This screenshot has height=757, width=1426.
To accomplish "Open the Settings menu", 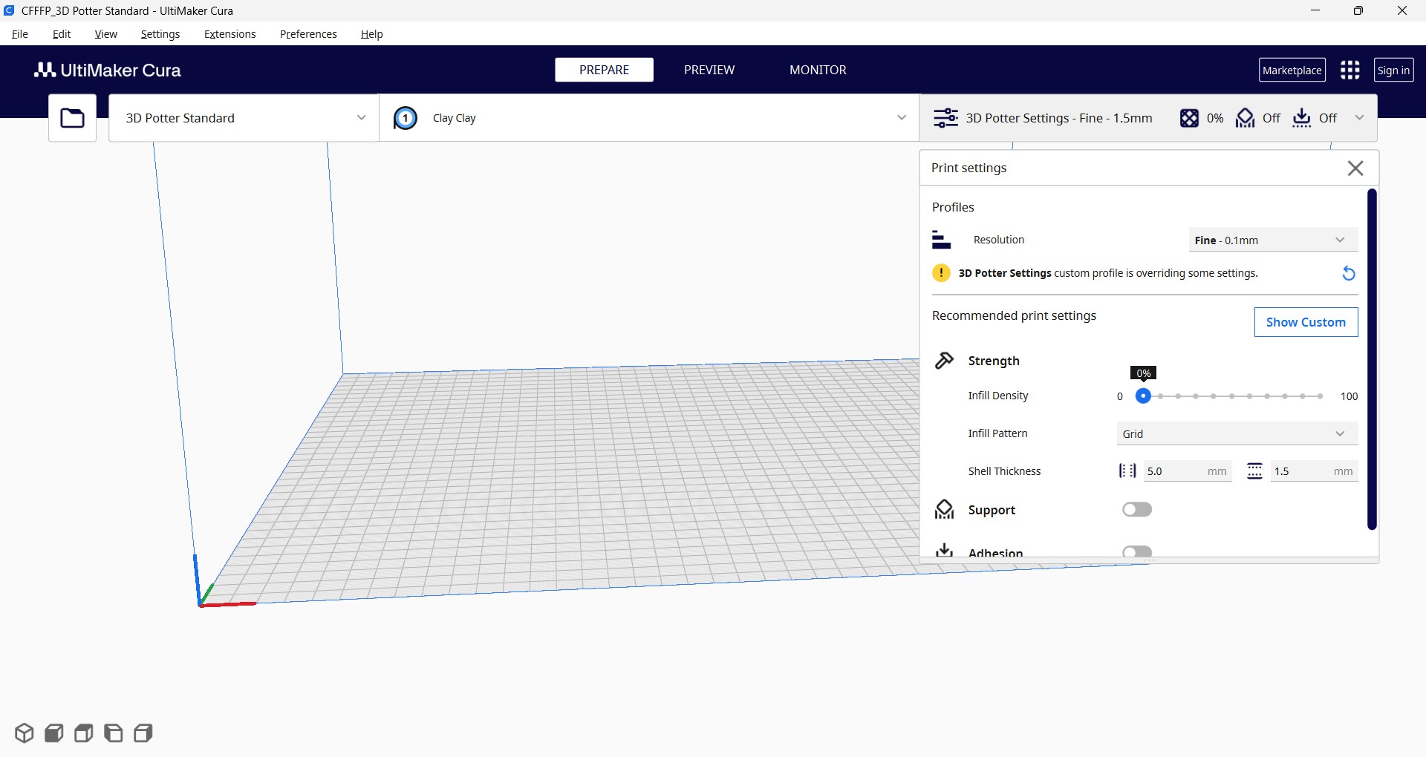I will pos(160,34).
